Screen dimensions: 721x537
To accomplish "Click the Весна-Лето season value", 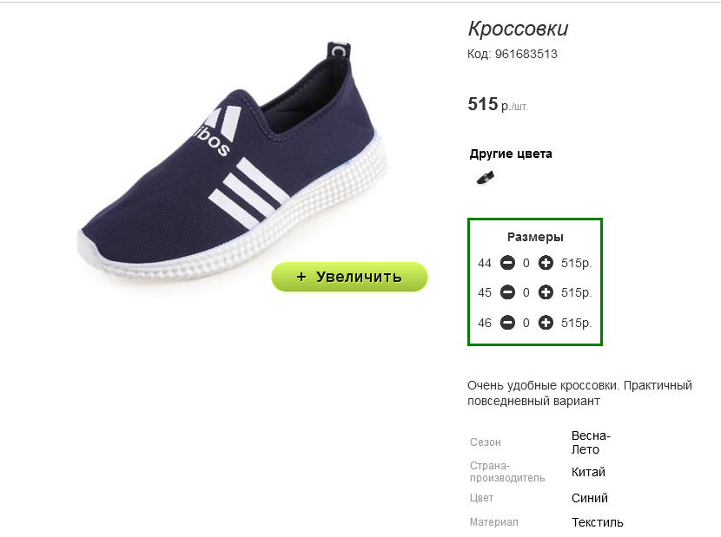I will pos(591,442).
